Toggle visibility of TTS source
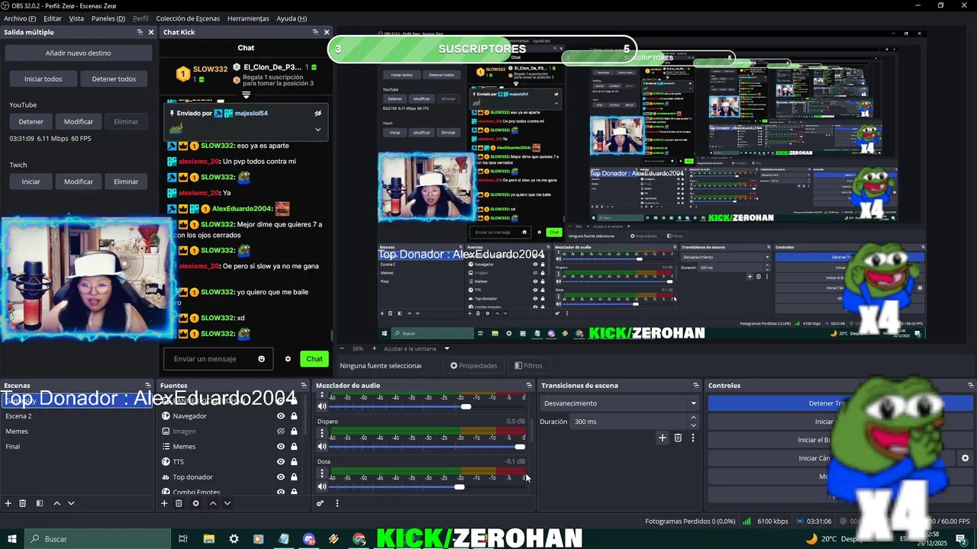Image resolution: width=977 pixels, height=549 pixels. pos(281,462)
